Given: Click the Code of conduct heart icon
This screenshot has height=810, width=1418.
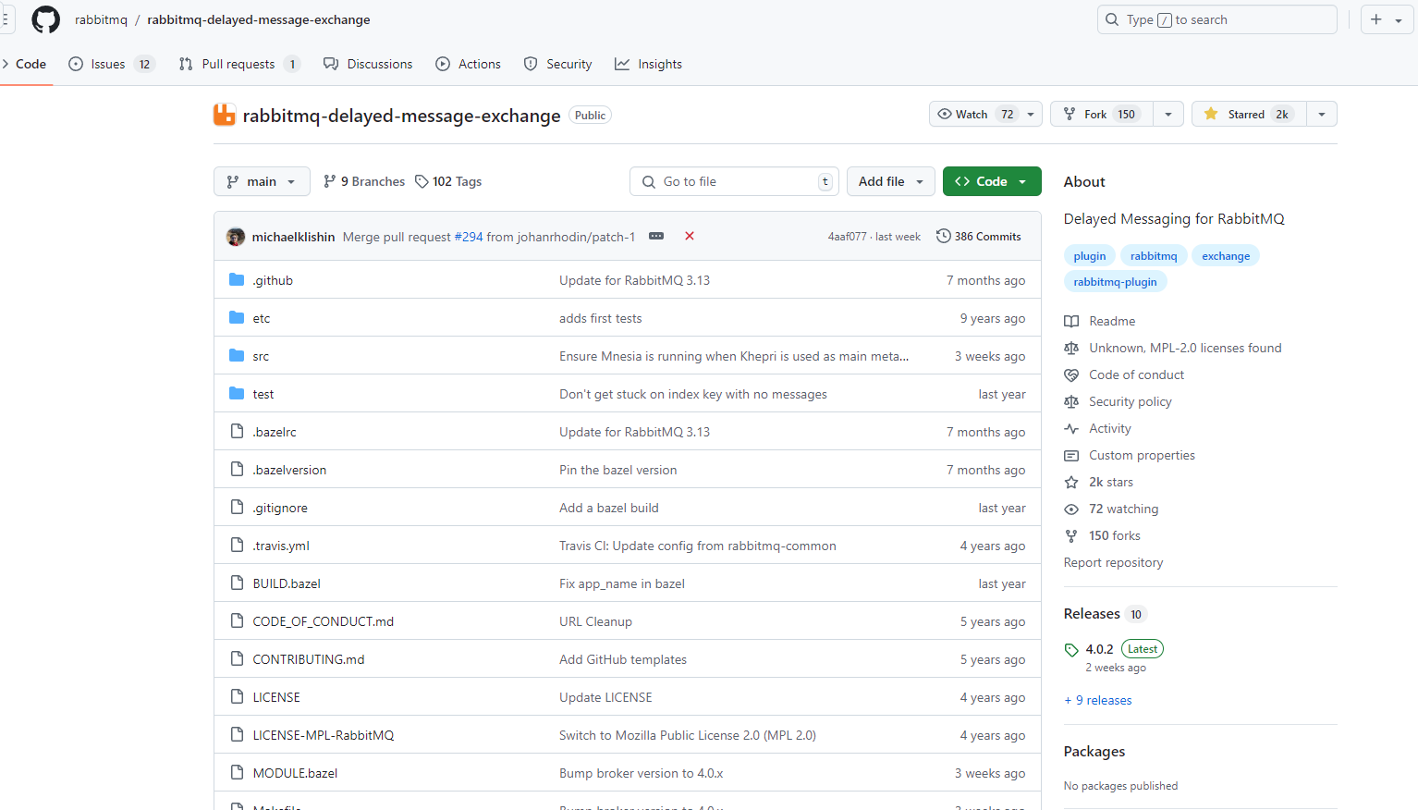Looking at the screenshot, I should [x=1071, y=374].
